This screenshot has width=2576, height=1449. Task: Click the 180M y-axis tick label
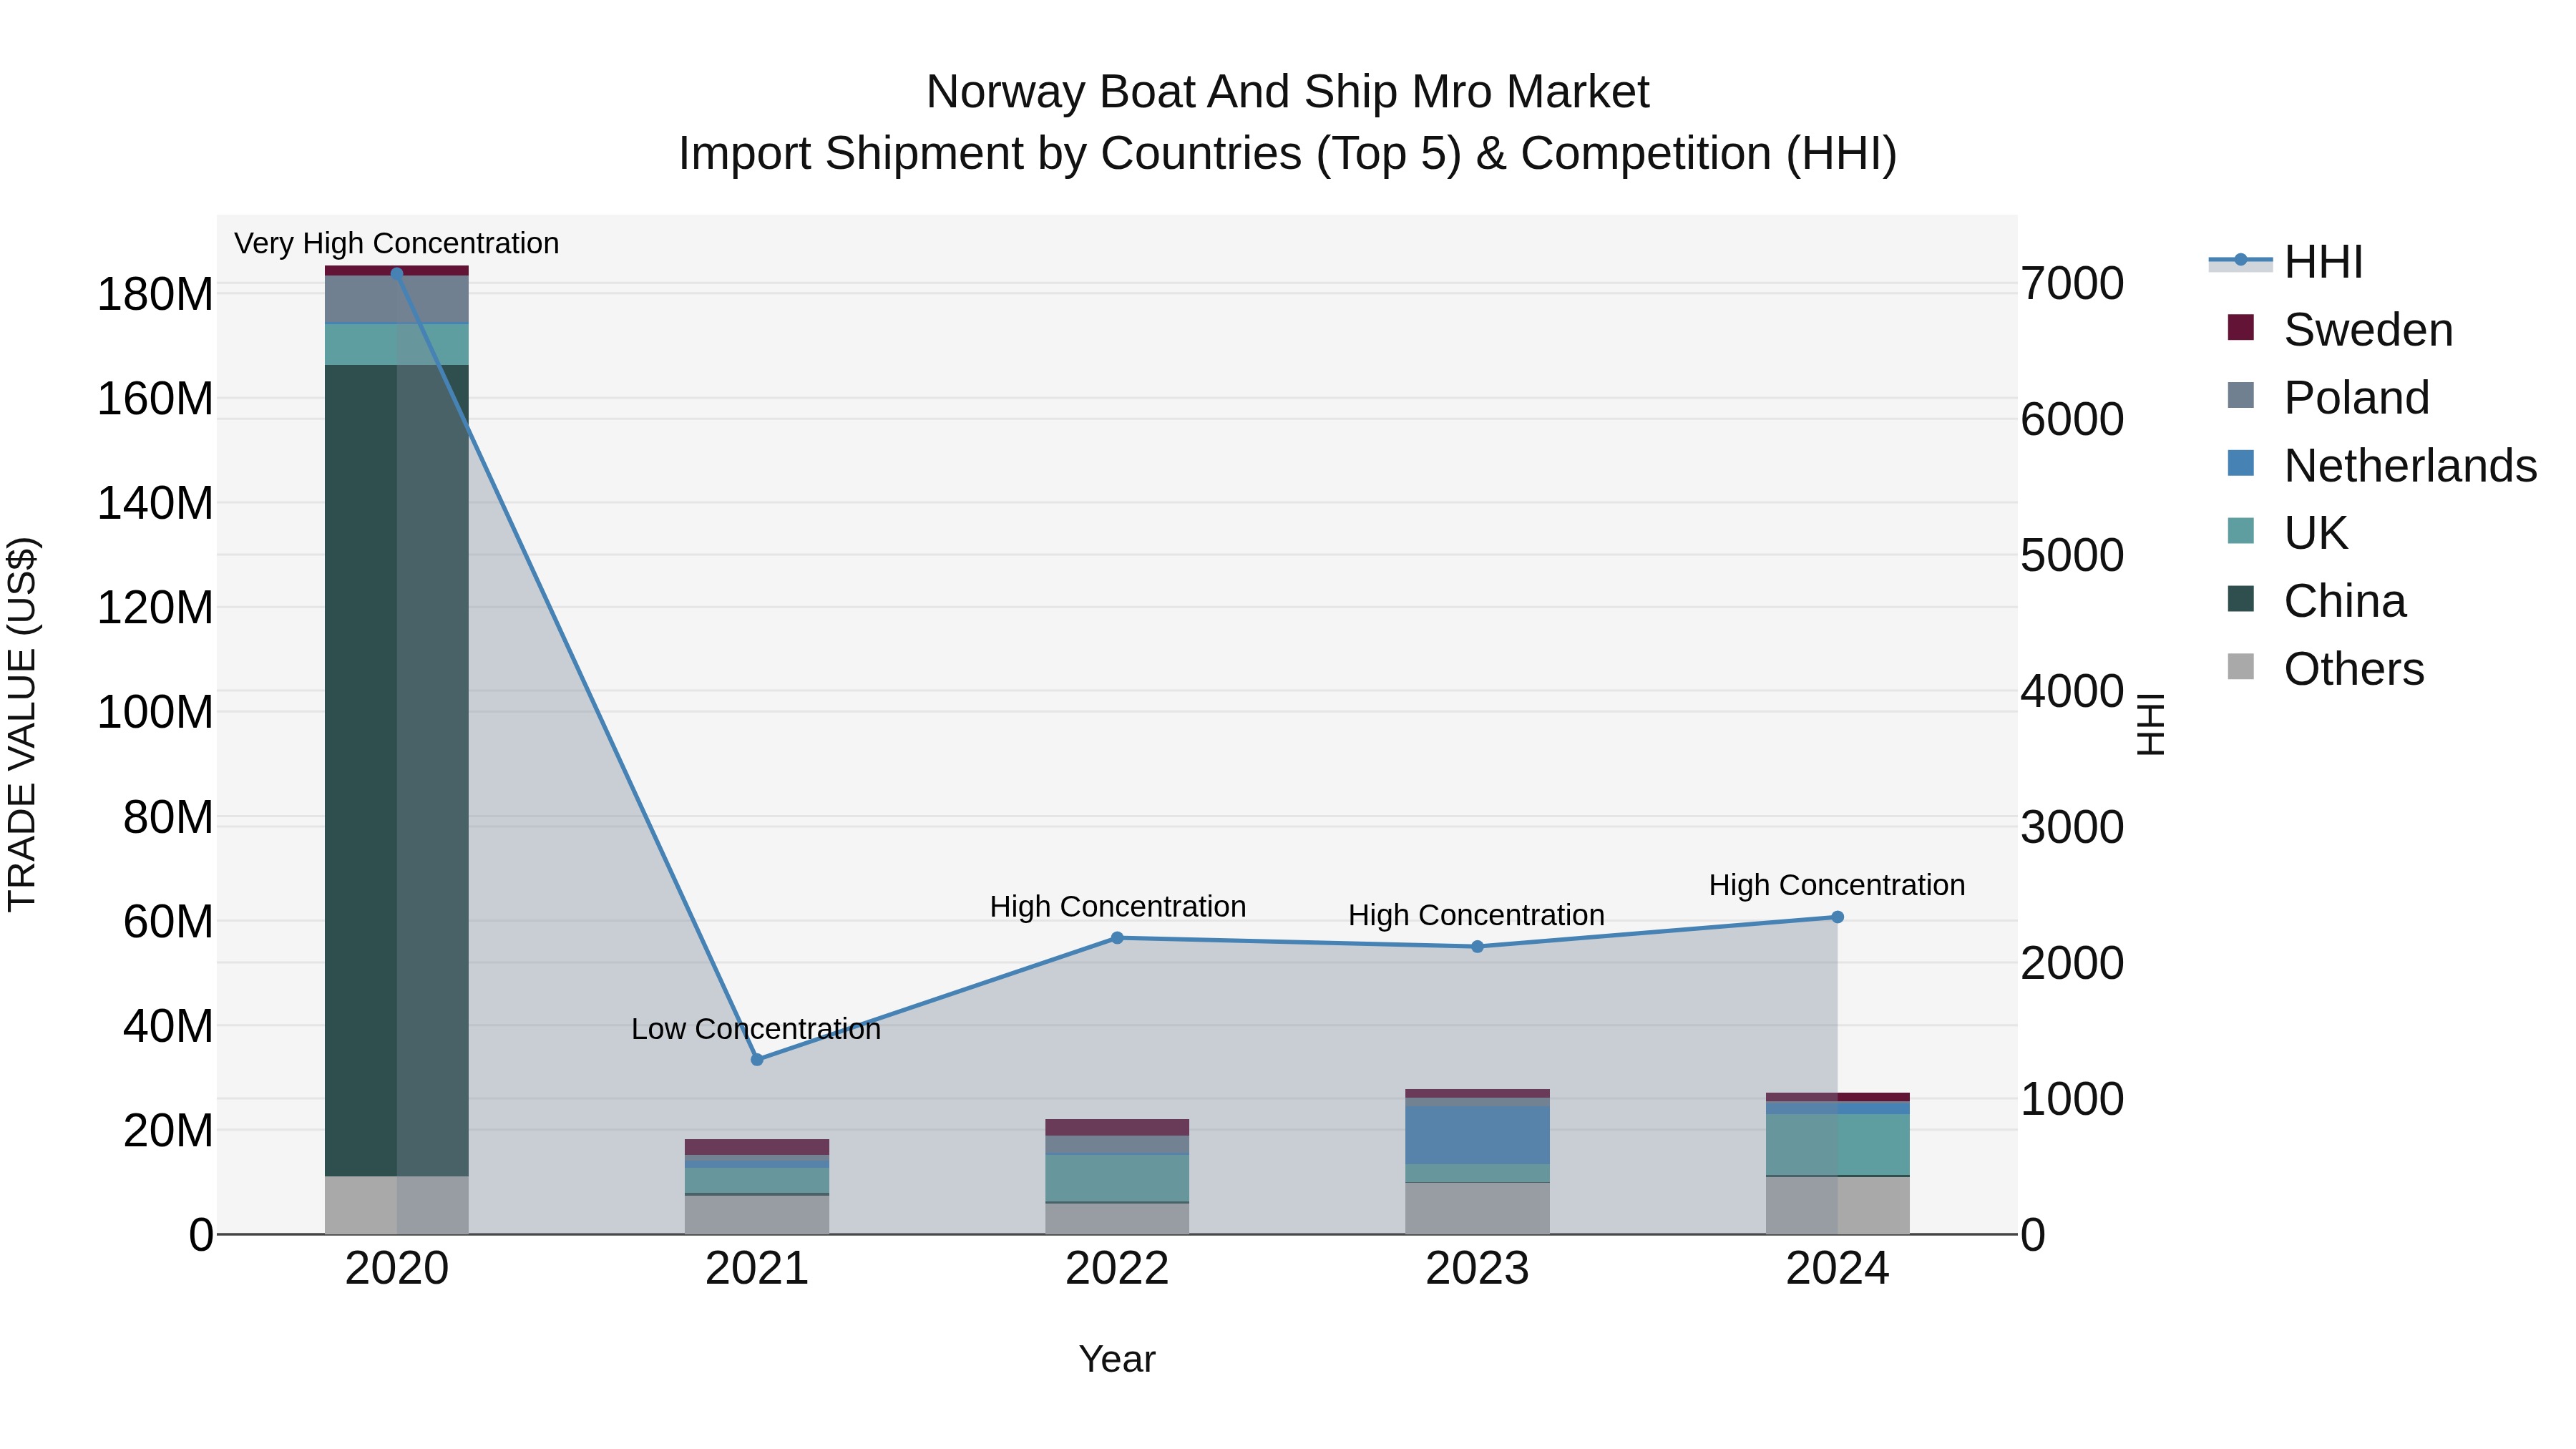click(155, 295)
